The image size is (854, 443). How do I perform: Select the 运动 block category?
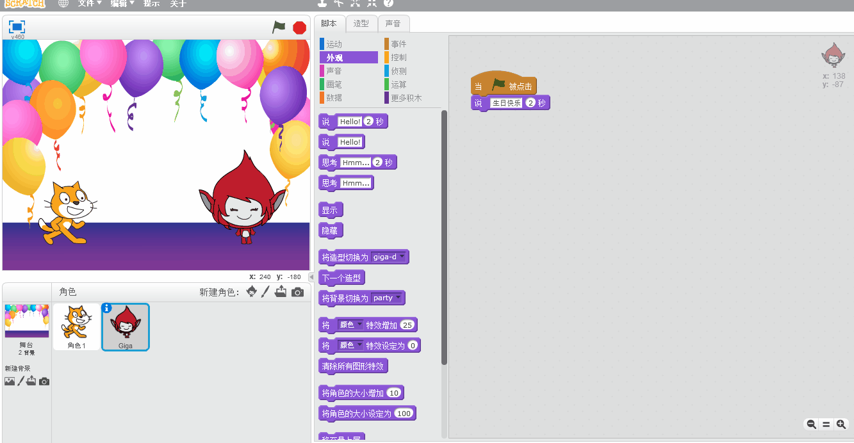click(349, 44)
